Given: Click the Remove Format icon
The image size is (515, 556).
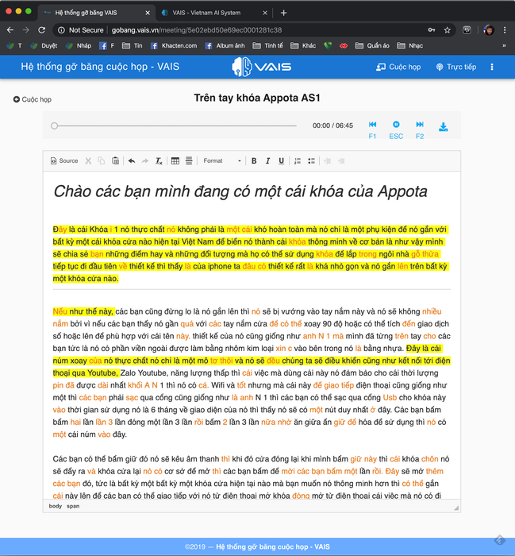Looking at the screenshot, I should tap(159, 161).
